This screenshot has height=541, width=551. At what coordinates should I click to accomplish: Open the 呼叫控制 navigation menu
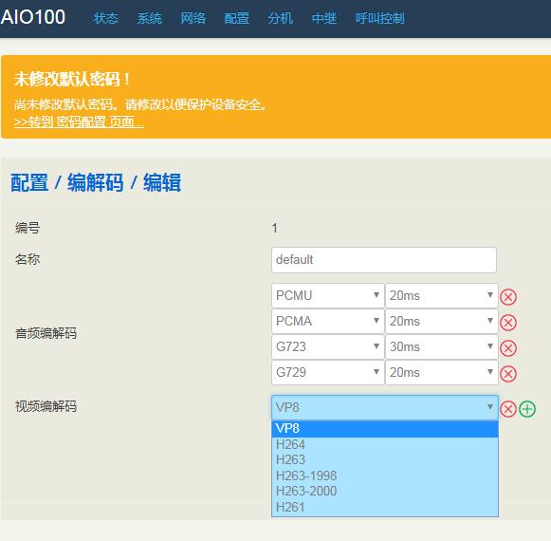tap(379, 18)
